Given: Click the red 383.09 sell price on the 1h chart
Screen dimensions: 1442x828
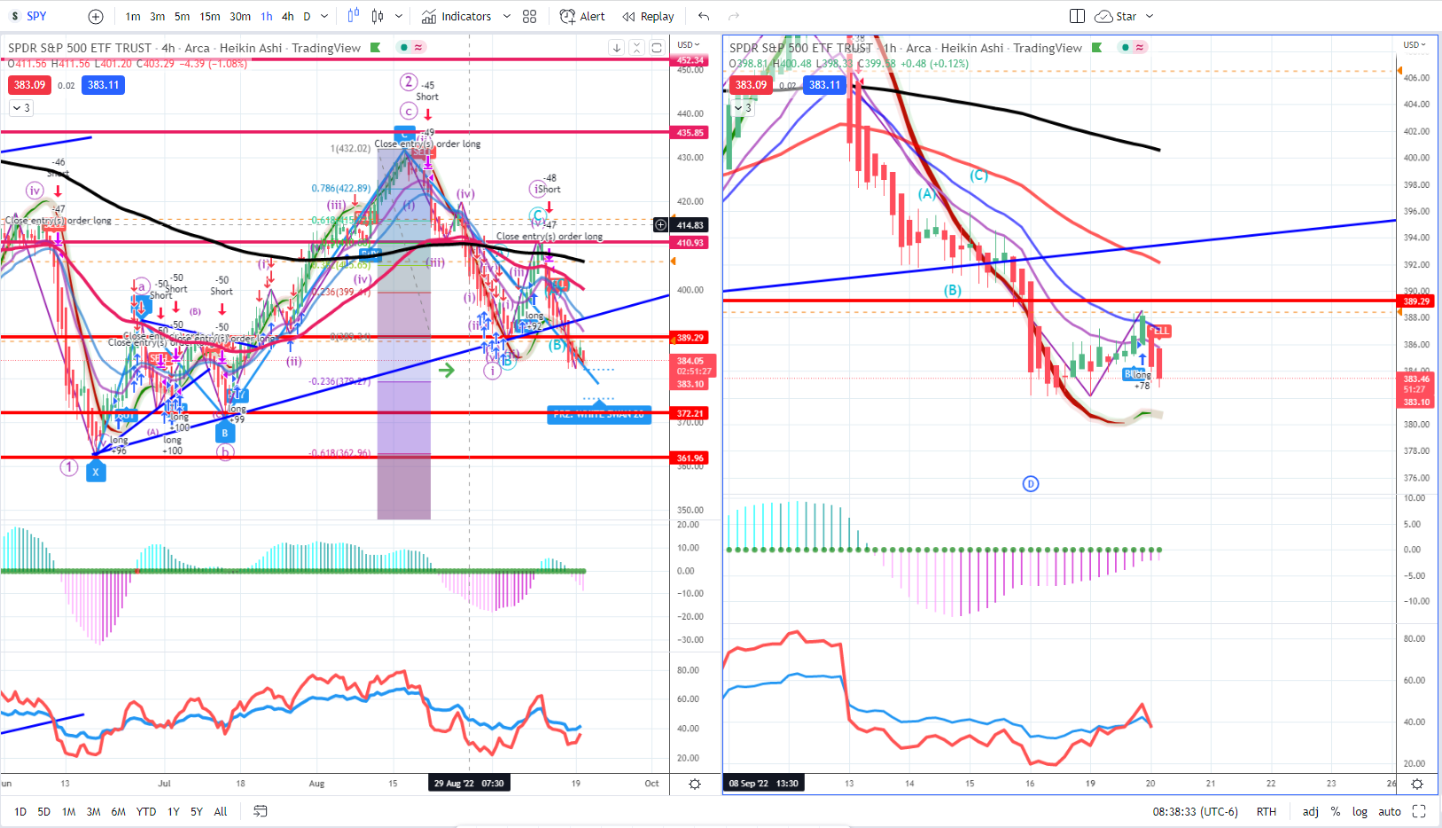Looking at the screenshot, I should (751, 85).
